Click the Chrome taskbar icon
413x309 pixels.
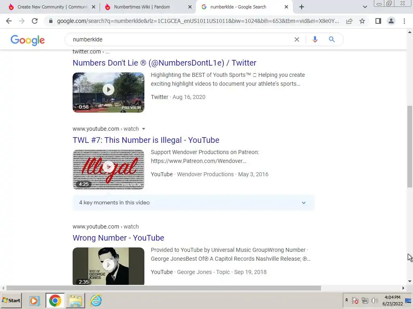pyautogui.click(x=55, y=301)
